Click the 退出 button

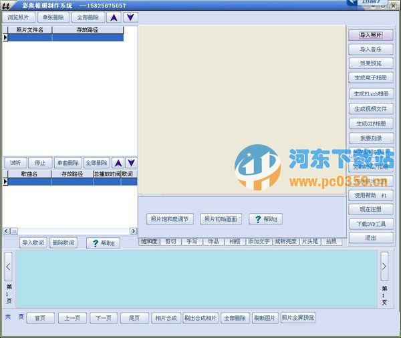point(371,238)
